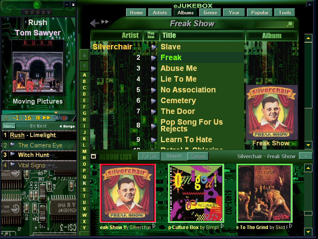Click the red round icon in player controls
Viewport: 318px width, 239px height.
point(64,118)
